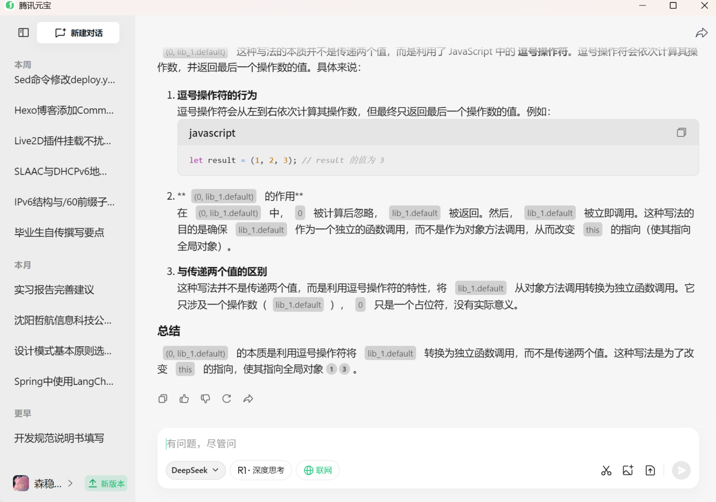Screen dimensions: 716x502
Task: Share the response below the answer
Action: click(x=248, y=399)
